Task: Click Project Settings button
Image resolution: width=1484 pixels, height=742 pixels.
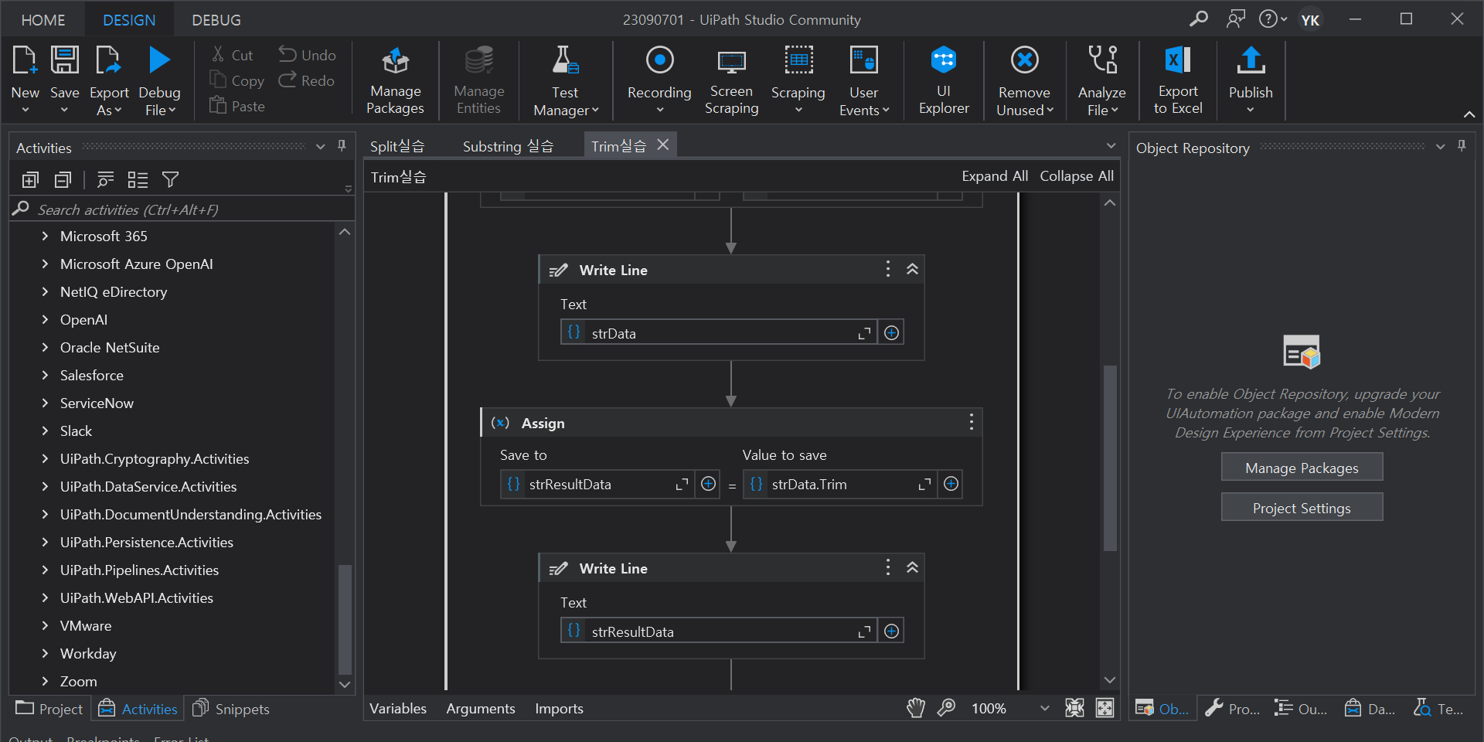Action: point(1302,508)
